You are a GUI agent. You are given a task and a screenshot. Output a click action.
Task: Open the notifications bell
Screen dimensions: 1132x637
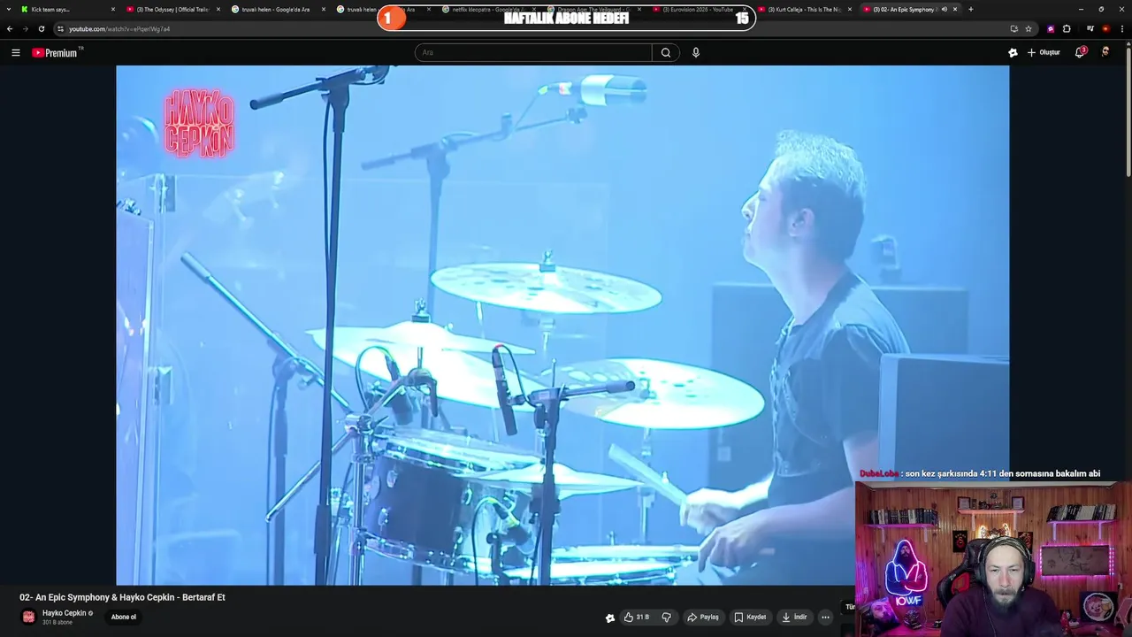(1080, 52)
